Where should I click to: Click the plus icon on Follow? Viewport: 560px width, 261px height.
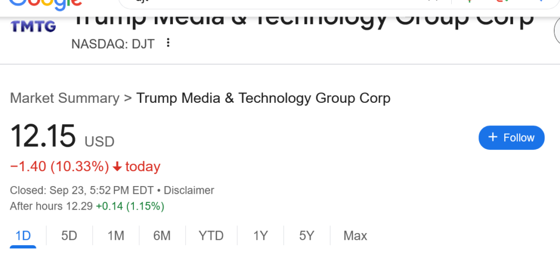click(493, 137)
